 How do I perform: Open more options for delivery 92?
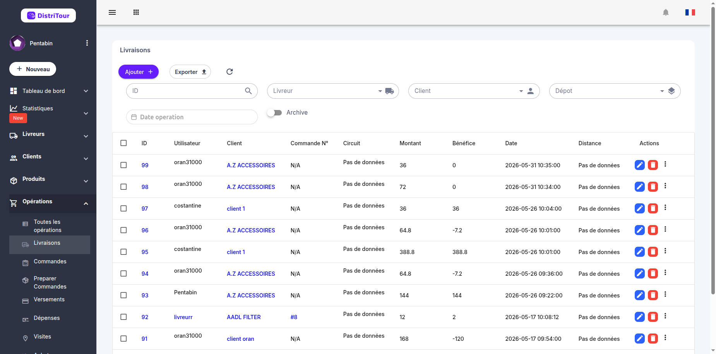(x=665, y=316)
